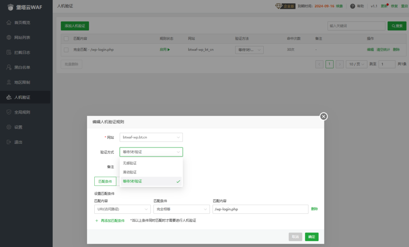Click the 企业版 diamond badge
The width and height of the screenshot is (409, 247).
tap(285, 6)
